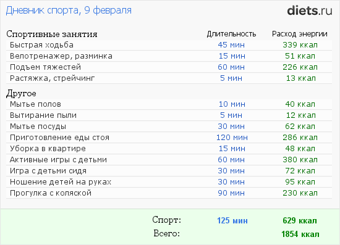This screenshot has width=340, height=245.
Task: Click the '62 ккал' energy value
Action: pyautogui.click(x=300, y=127)
